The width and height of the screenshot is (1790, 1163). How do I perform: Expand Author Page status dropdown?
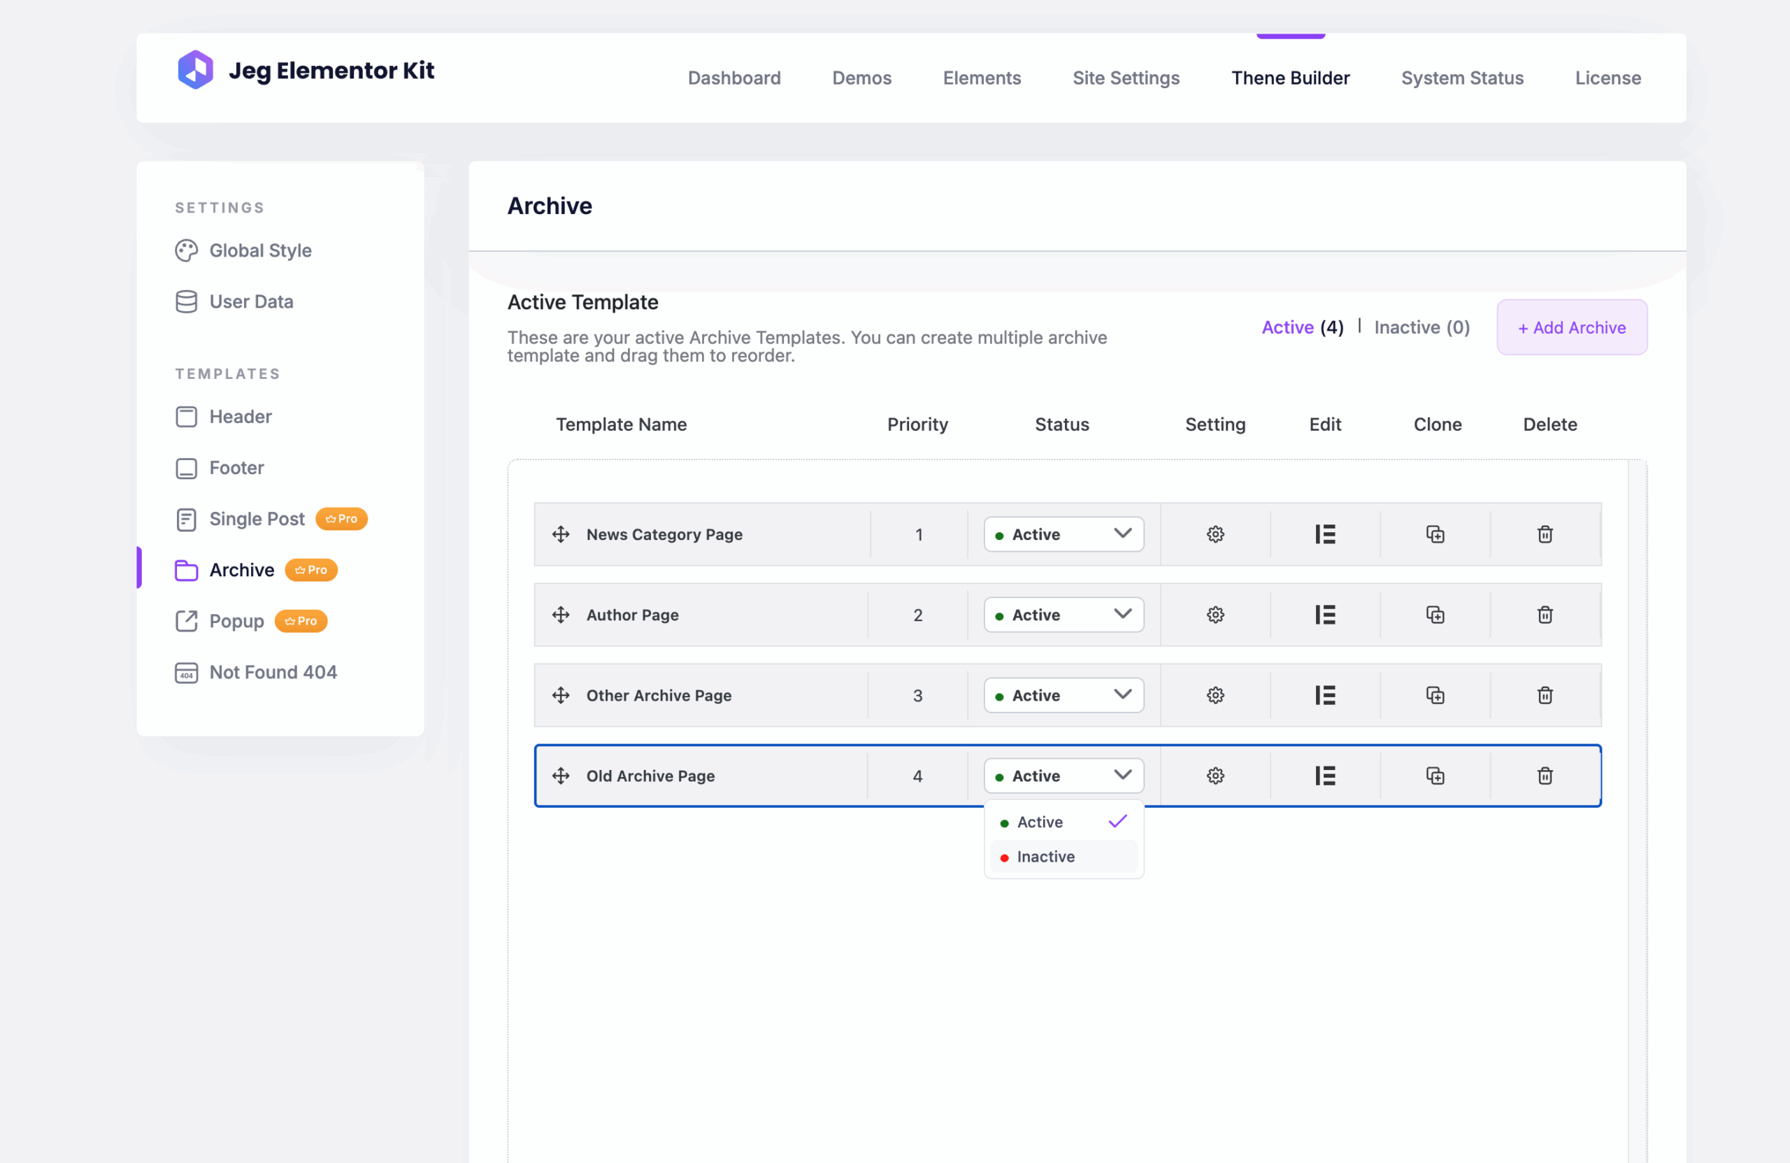click(1063, 615)
